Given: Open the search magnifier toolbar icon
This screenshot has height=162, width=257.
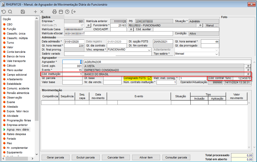Looking at the screenshot, I should (x=10, y=12).
